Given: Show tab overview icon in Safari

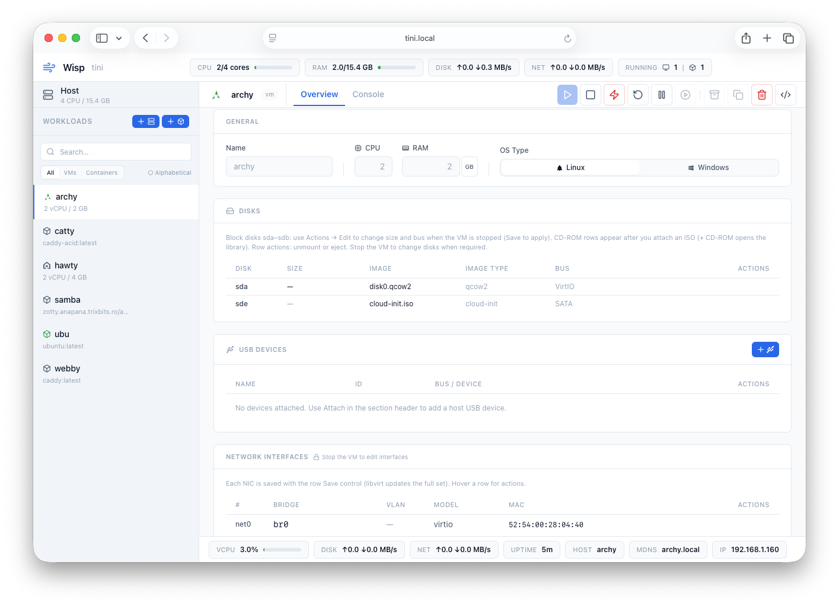Looking at the screenshot, I should tap(789, 38).
